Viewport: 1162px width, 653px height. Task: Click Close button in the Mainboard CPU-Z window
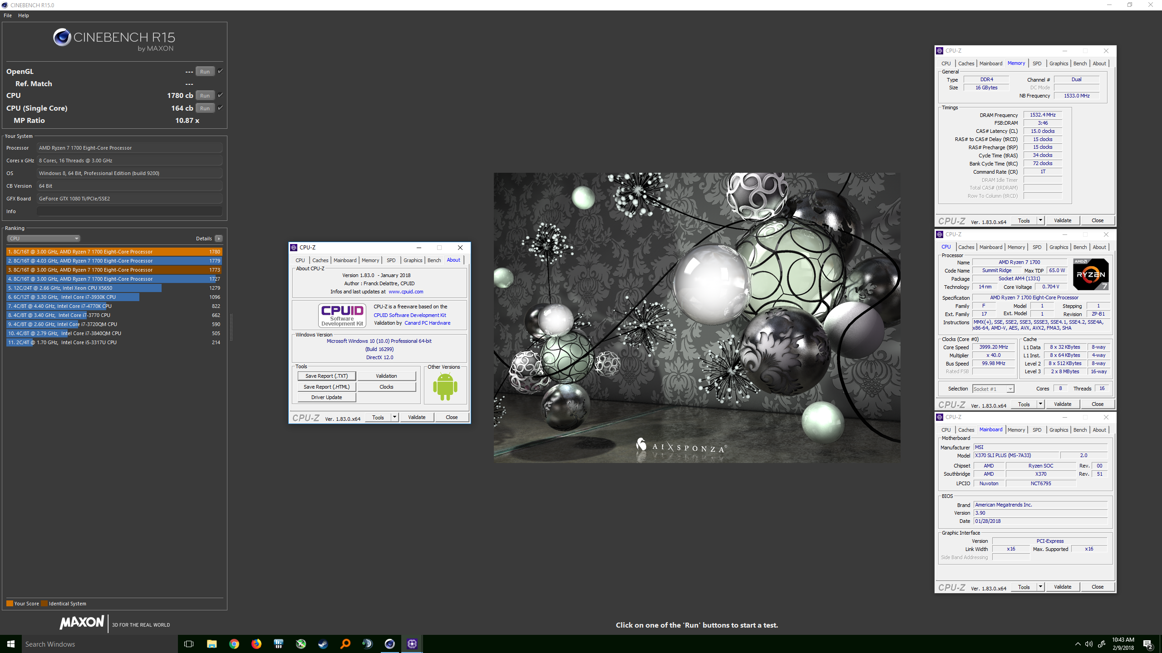click(x=1098, y=587)
